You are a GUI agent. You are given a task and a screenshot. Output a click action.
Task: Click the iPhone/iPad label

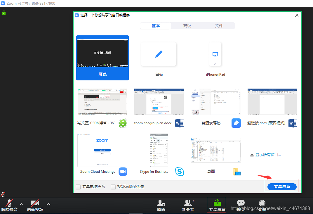tap(215, 74)
